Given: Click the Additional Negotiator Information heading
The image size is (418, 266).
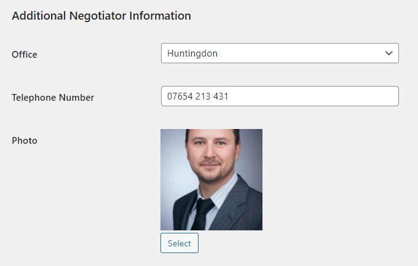Looking at the screenshot, I should click(x=101, y=16).
